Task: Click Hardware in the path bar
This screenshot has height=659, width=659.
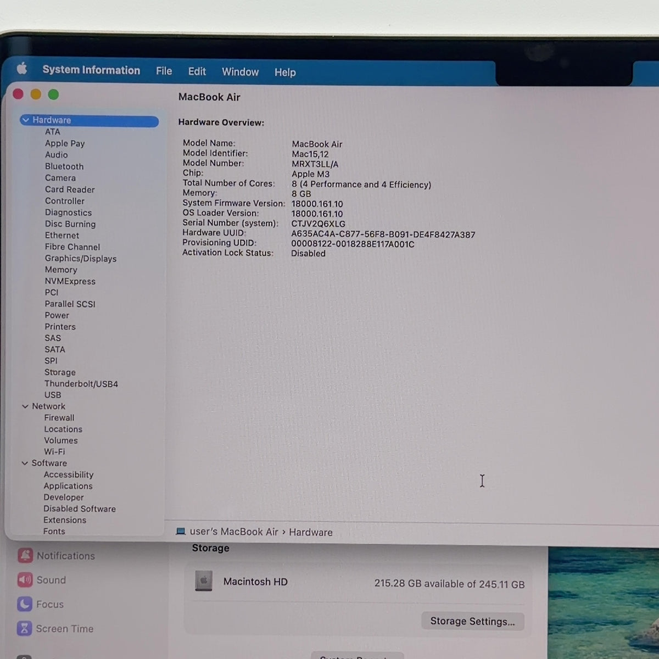Action: (x=311, y=532)
